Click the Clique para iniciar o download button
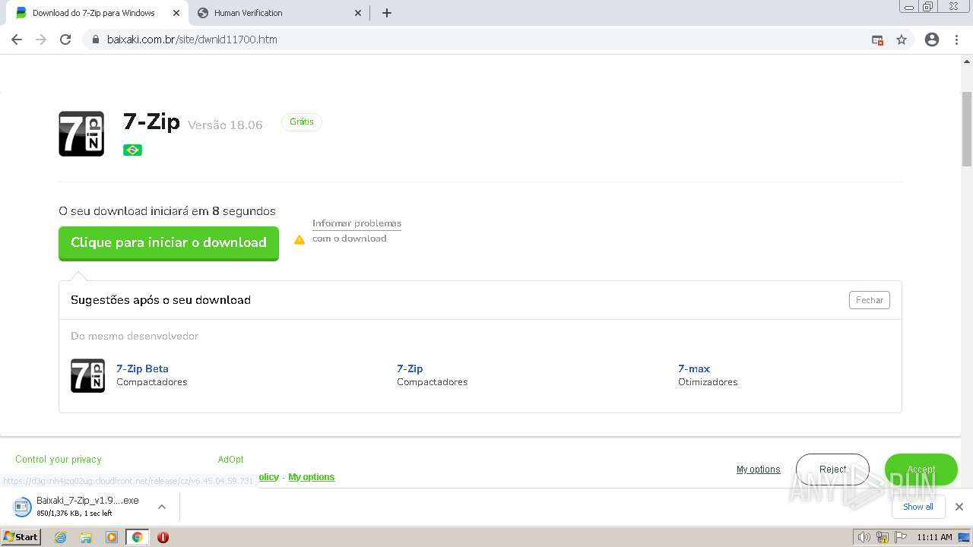This screenshot has height=547, width=973. (x=169, y=243)
